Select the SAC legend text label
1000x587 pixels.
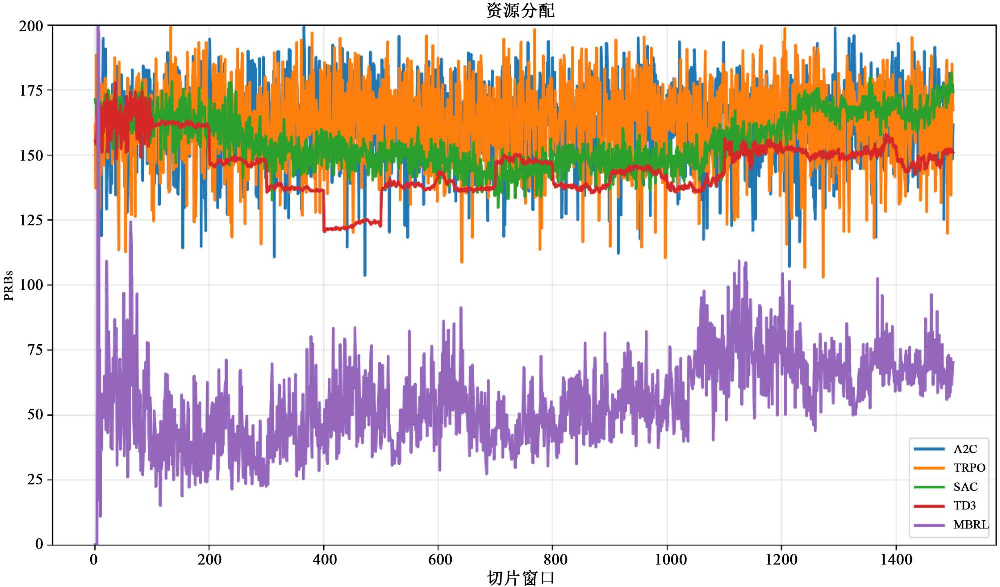[965, 487]
